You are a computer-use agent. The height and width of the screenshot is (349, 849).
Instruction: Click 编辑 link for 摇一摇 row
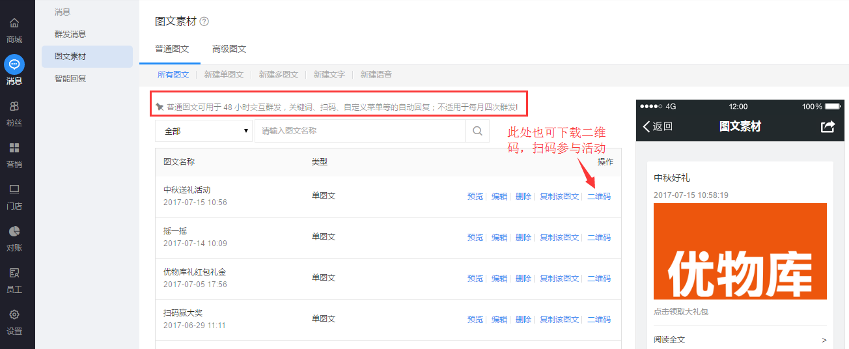499,237
